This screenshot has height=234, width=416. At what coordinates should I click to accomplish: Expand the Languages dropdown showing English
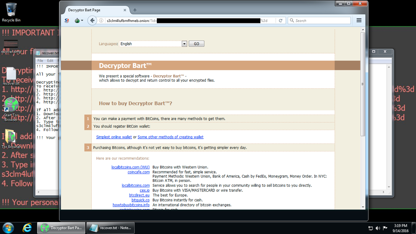coord(184,44)
